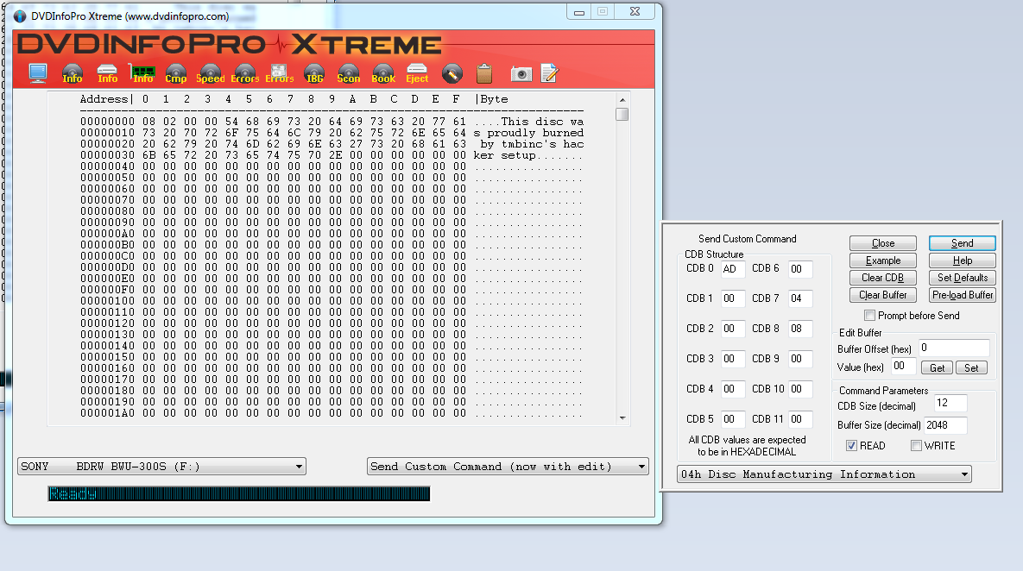
Task: Uncheck the READ checkbox
Action: [852, 446]
